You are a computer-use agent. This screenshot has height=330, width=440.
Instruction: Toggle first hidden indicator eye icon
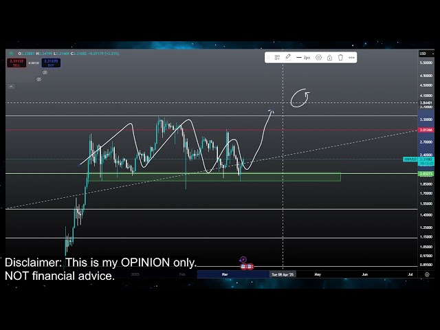coord(46,73)
